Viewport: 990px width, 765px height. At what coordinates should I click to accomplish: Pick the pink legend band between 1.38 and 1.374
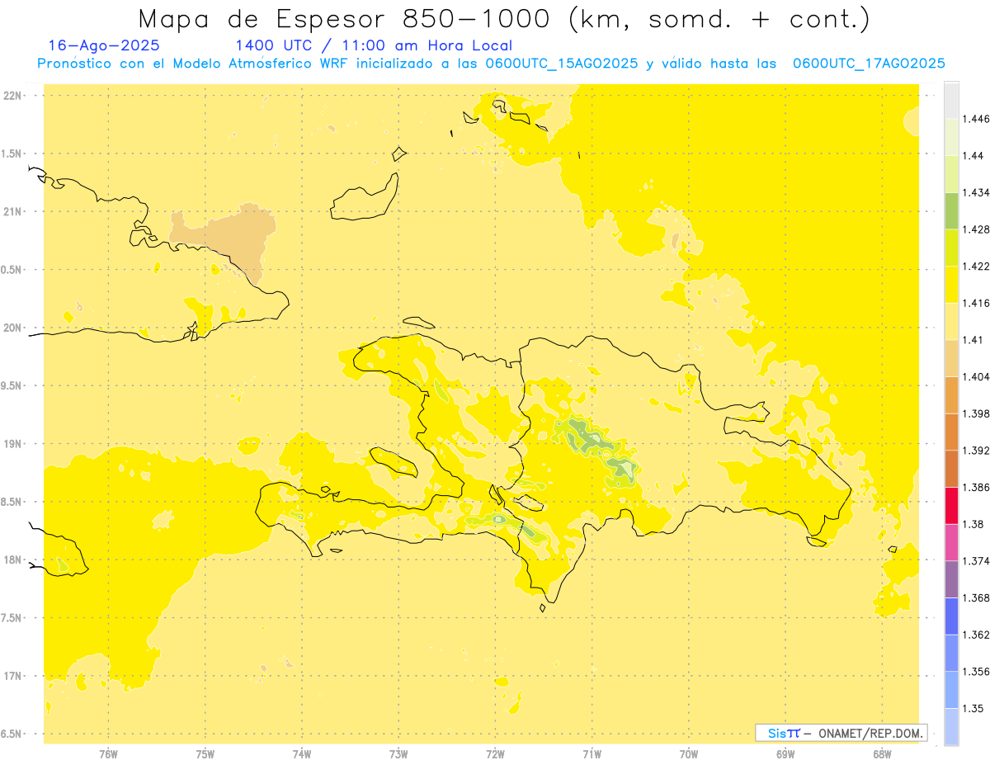pos(951,543)
